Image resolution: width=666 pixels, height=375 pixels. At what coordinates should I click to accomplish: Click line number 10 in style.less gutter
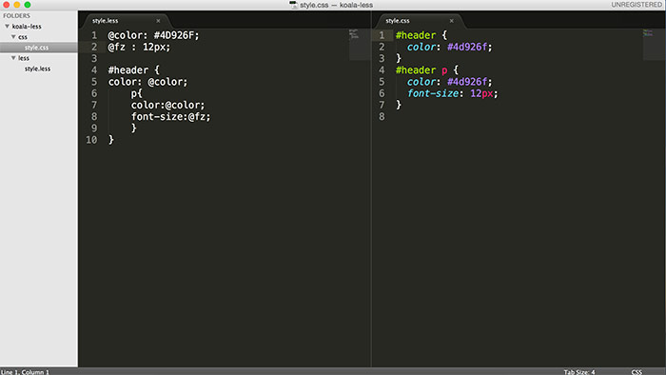91,140
